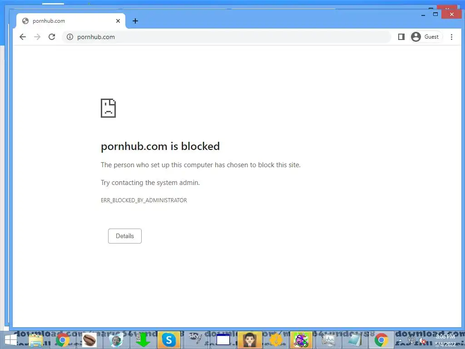Select the pornhub.com tab

(70, 21)
